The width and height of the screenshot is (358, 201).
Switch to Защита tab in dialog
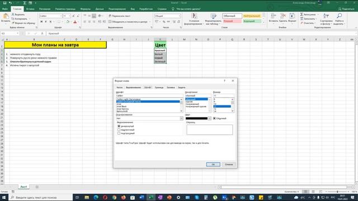181,88
